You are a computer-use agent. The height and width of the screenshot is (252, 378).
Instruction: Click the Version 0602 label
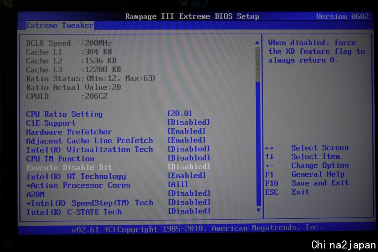click(342, 16)
